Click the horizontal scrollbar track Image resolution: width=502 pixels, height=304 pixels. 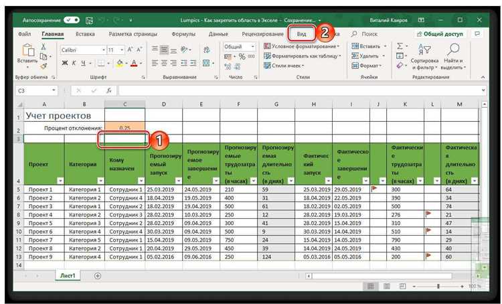tap(382, 276)
